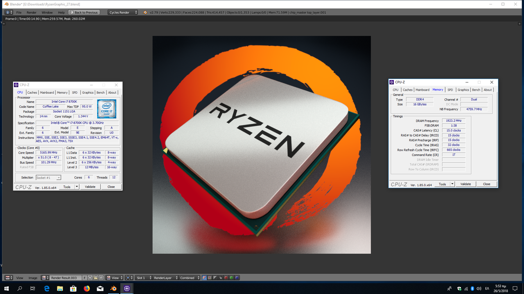The image size is (524, 294).
Task: Click the taskbar search icon
Action: (20, 288)
